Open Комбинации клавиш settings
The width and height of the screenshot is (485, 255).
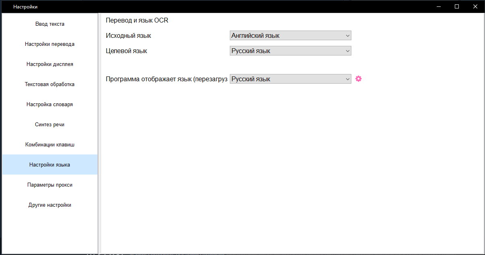pyautogui.click(x=50, y=145)
